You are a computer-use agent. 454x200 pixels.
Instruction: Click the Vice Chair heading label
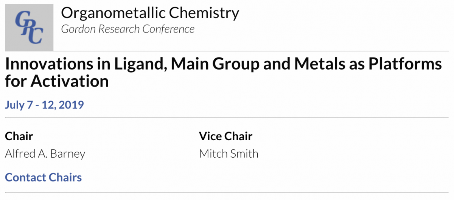pos(226,136)
